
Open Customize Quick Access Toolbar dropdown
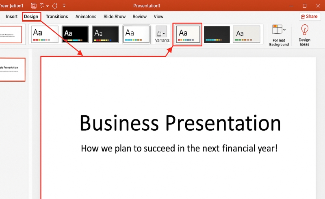coord(64,6)
